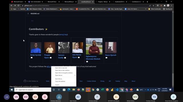Open Excel from the taskbar
This screenshot has width=183, height=102.
click(102, 90)
